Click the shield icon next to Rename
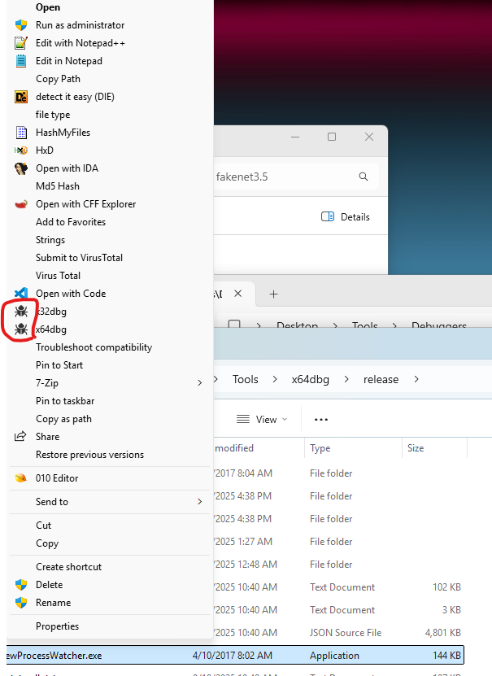Image resolution: width=492 pixels, height=676 pixels. click(x=21, y=603)
